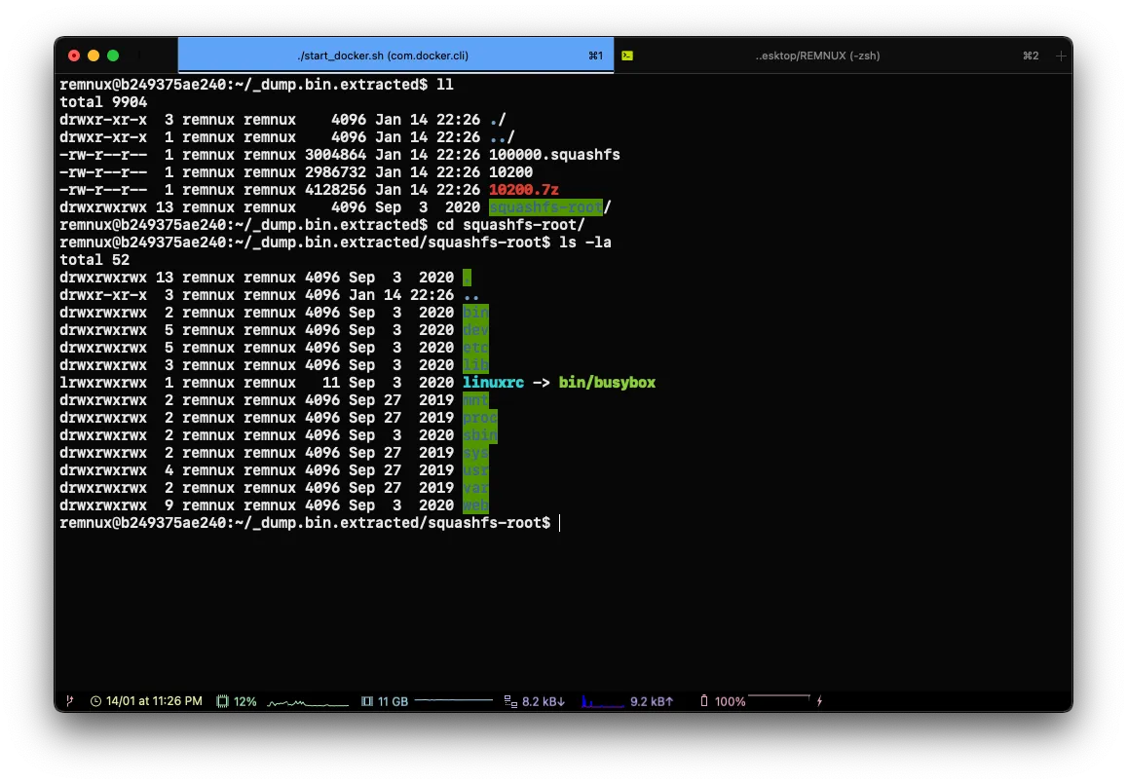This screenshot has width=1127, height=784.
Task: Switch to the ./start_docker.sh tab
Action: tap(383, 56)
